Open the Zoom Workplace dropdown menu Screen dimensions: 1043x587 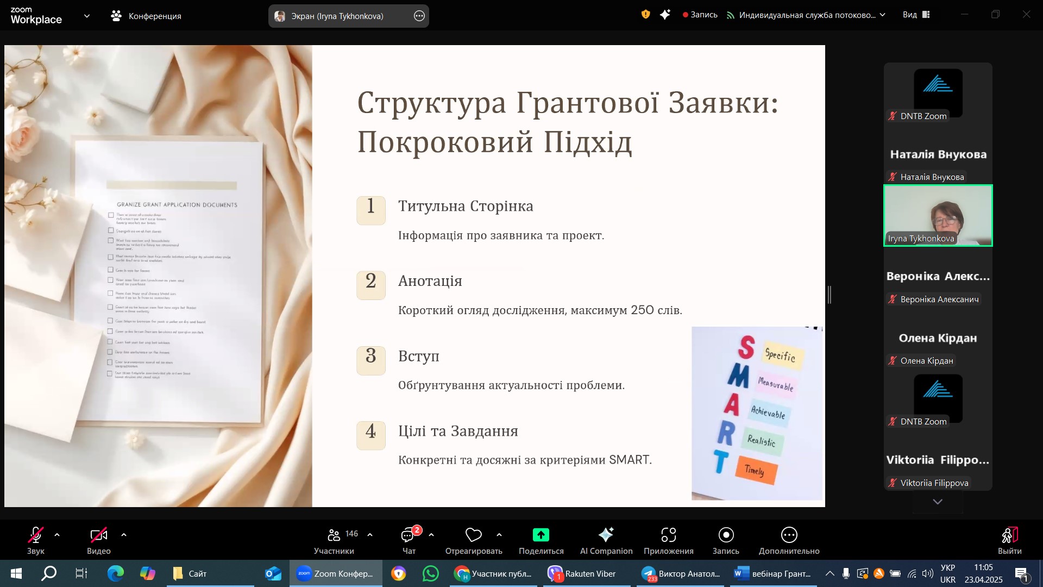(x=87, y=16)
